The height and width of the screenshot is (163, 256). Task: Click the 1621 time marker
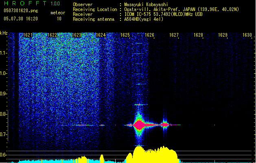click(28, 35)
